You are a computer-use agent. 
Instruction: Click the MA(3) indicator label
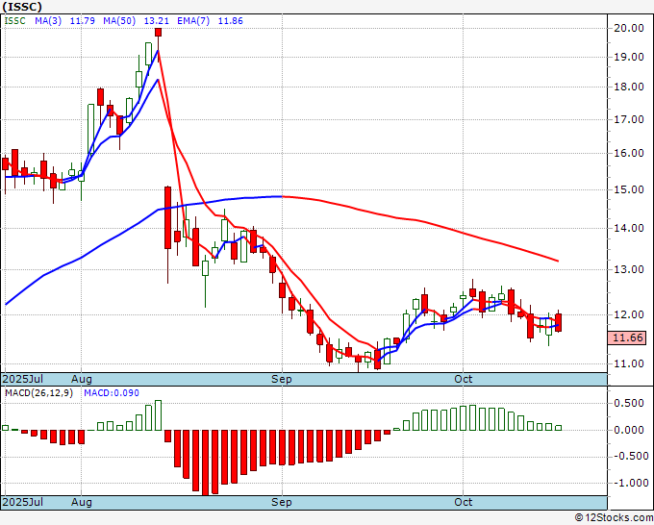(x=48, y=21)
